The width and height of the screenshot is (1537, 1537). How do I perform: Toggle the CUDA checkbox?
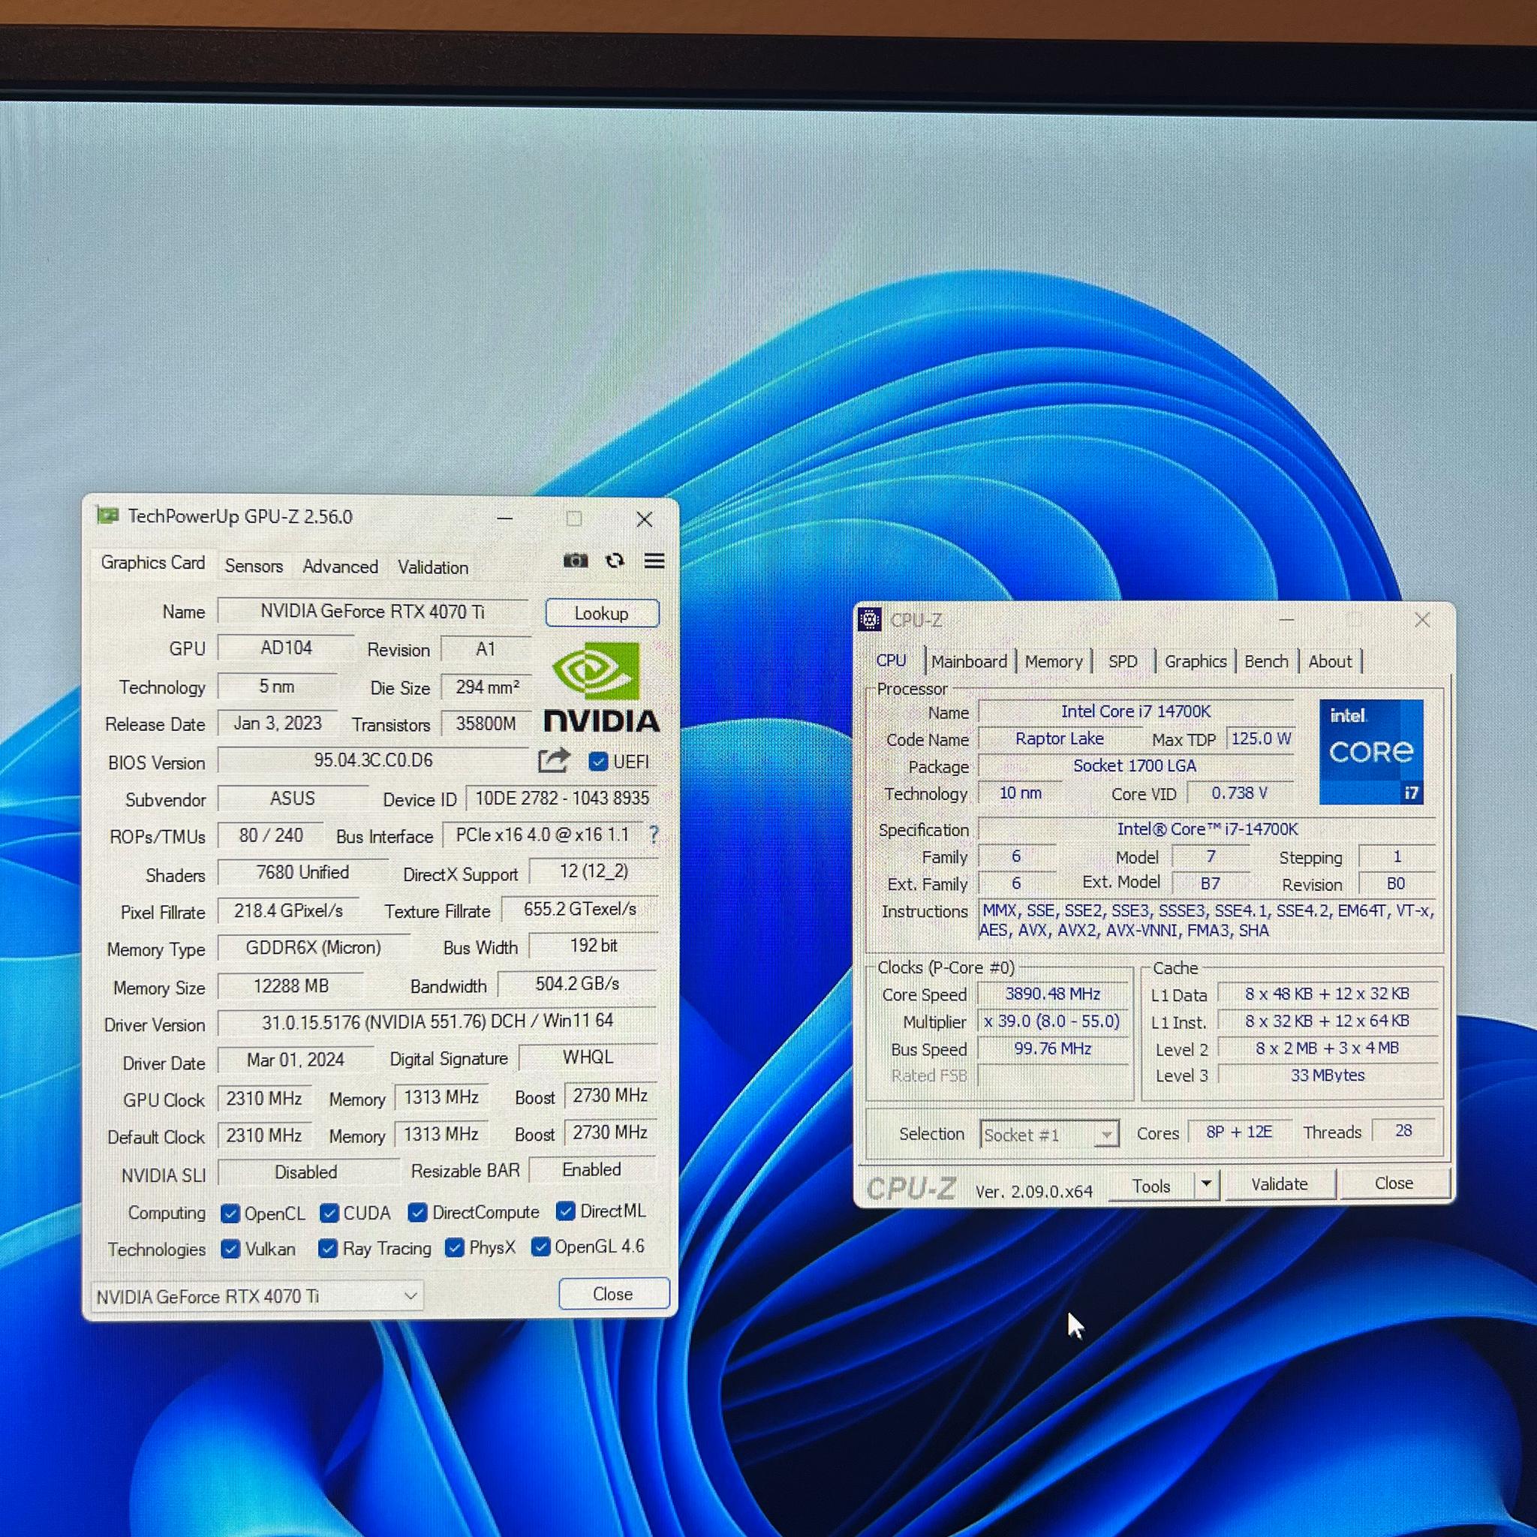point(329,1214)
